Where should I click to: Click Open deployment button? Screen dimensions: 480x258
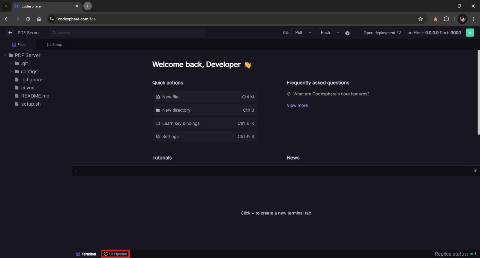382,33
